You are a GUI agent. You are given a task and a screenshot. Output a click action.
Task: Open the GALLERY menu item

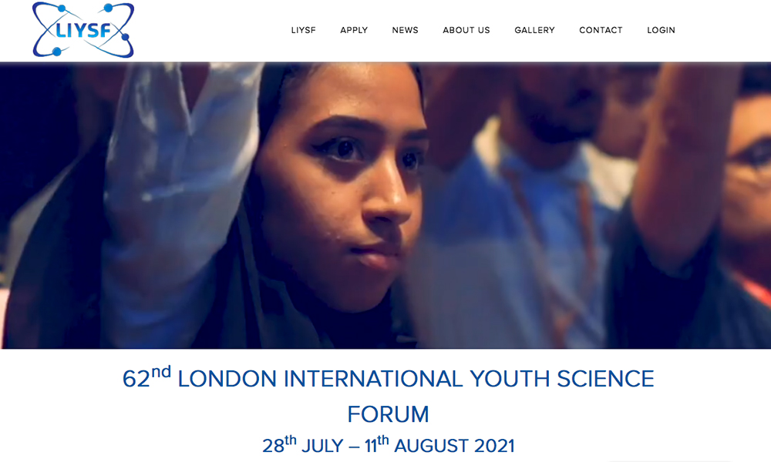tap(534, 30)
